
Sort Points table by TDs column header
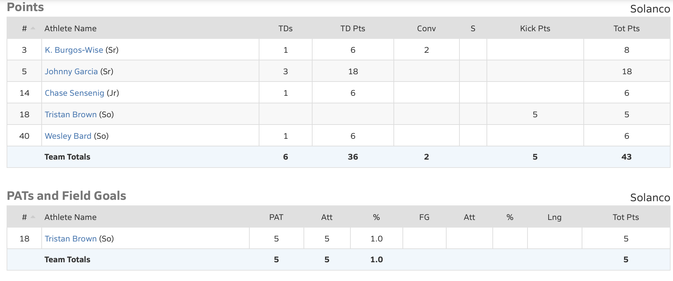[x=285, y=28]
